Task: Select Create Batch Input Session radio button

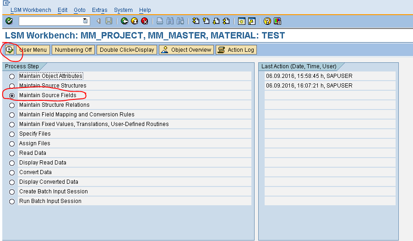Action: [12, 192]
